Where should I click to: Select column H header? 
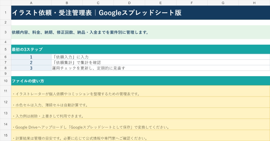coord(254,3)
